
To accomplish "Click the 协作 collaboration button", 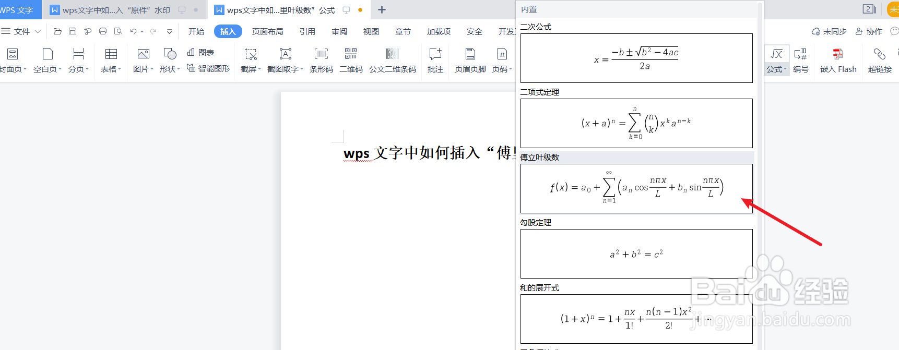I will pyautogui.click(x=869, y=31).
